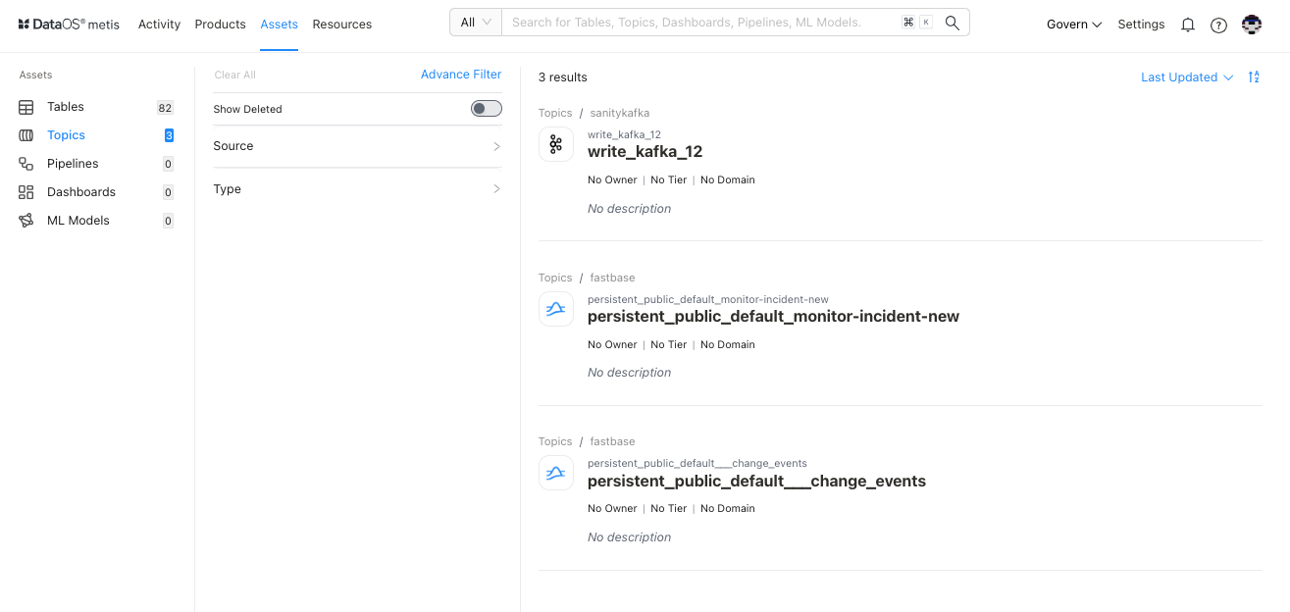Viewport: 1290px width, 612px height.
Task: Expand the Source filter section
Action: coord(357,146)
